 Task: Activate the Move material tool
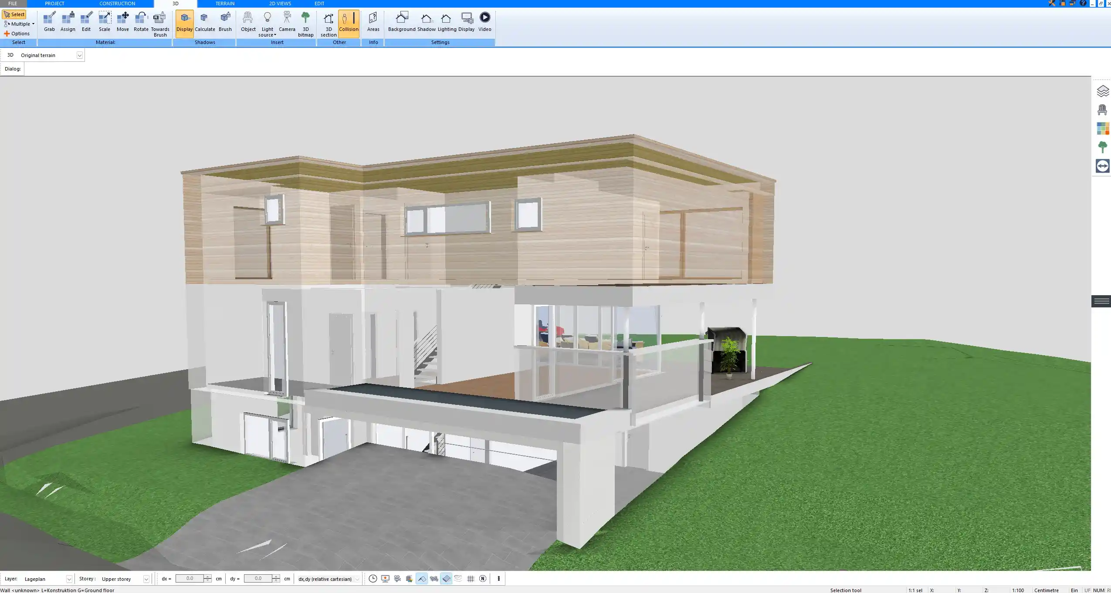pyautogui.click(x=123, y=22)
